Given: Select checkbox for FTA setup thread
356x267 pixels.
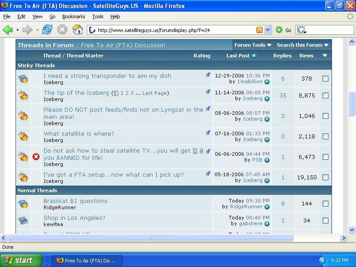Looking at the screenshot, I should coord(325,177).
